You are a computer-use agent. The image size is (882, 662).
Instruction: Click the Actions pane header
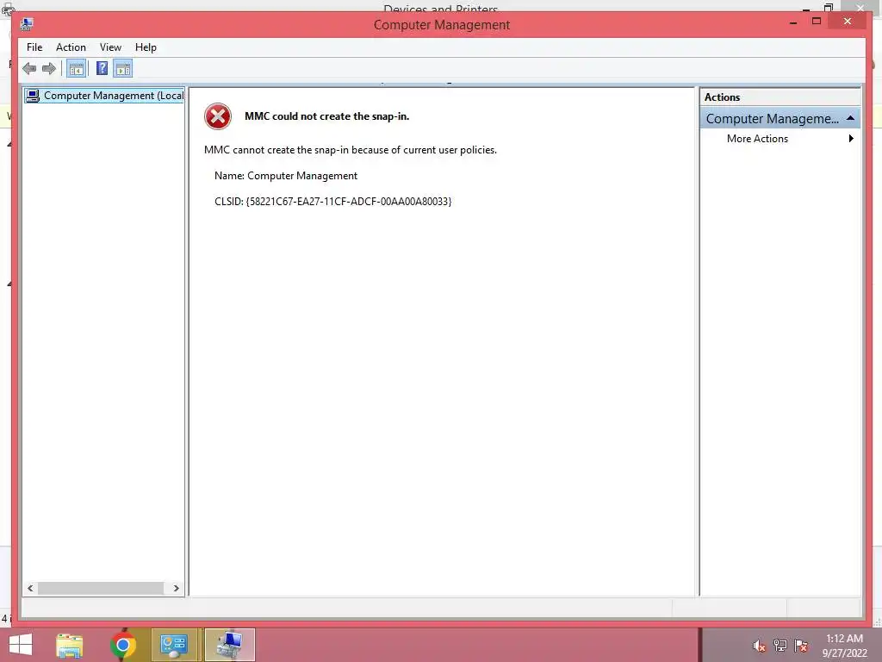780,97
